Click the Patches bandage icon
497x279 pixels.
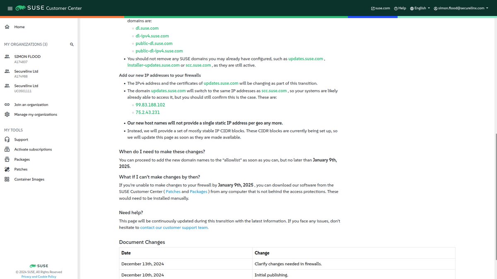(x=7, y=169)
